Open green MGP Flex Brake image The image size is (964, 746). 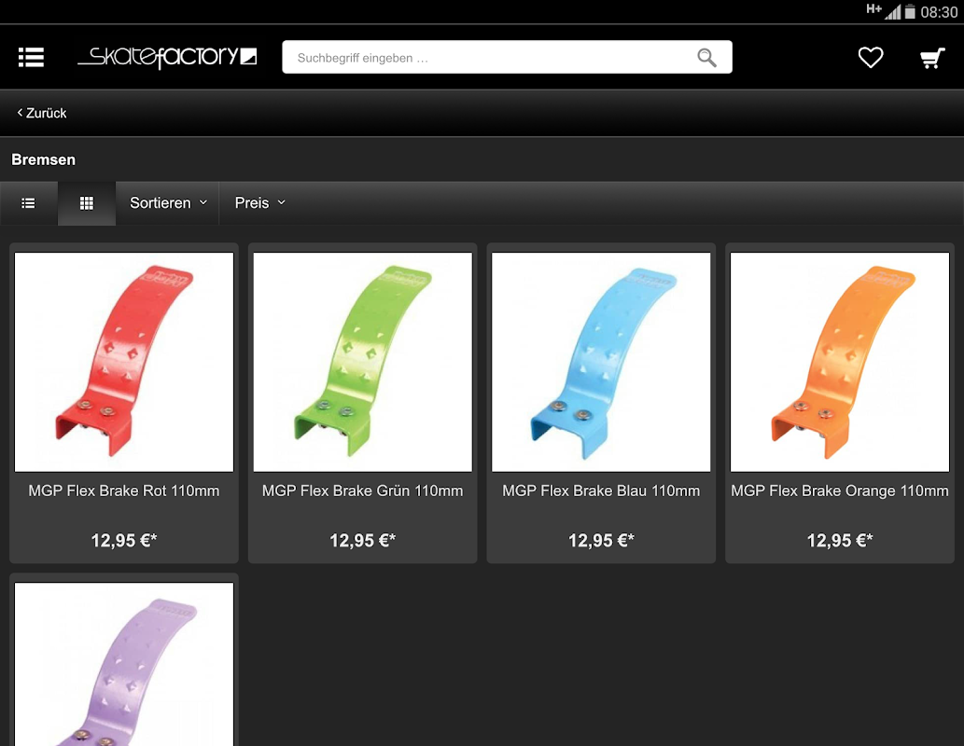tap(363, 362)
